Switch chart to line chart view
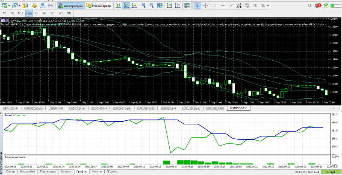342x175 pixels. 135,6
